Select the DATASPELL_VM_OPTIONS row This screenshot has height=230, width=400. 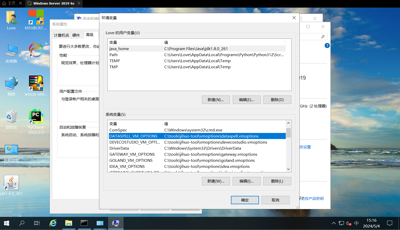tap(197, 136)
